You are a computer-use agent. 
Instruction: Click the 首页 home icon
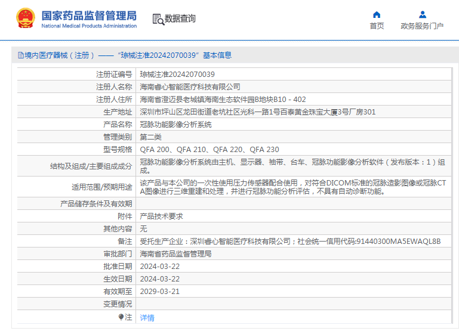click(377, 15)
